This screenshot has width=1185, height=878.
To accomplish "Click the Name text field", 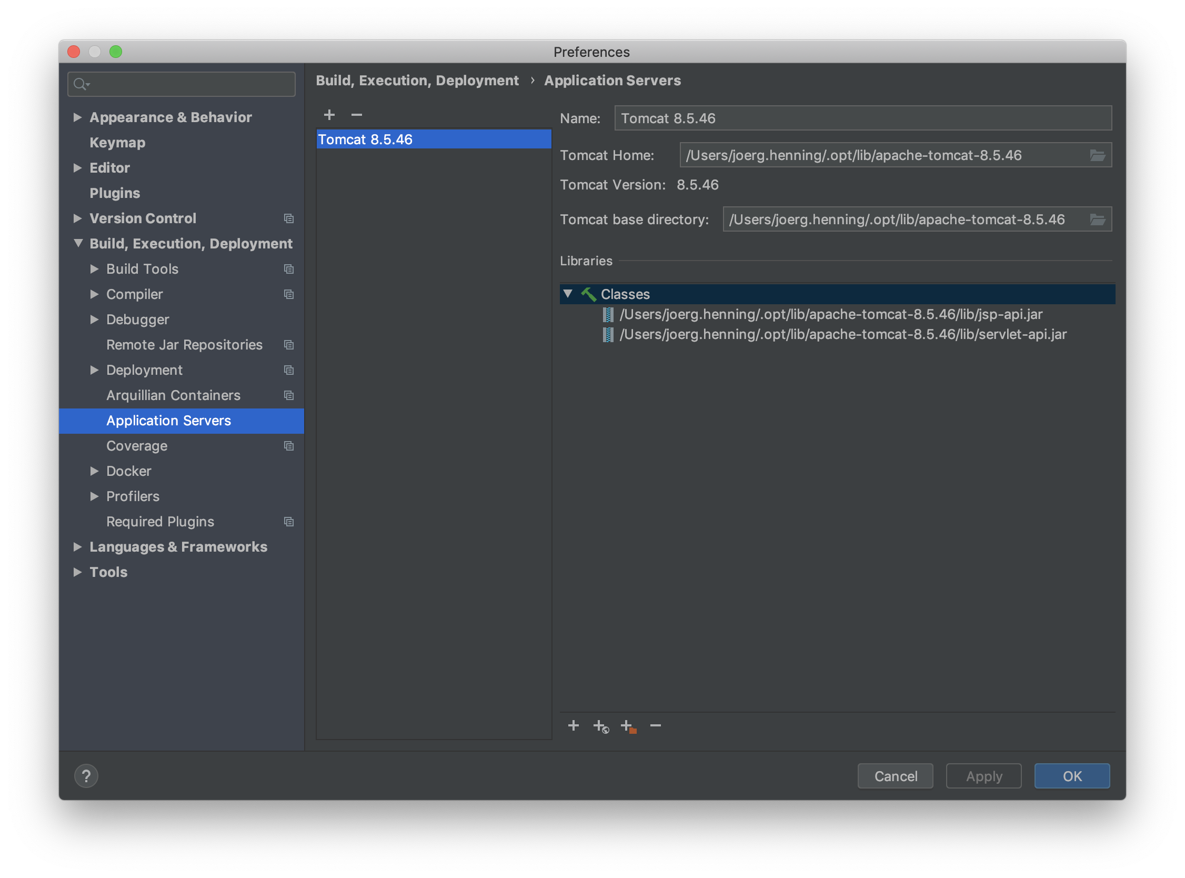I will tap(862, 118).
